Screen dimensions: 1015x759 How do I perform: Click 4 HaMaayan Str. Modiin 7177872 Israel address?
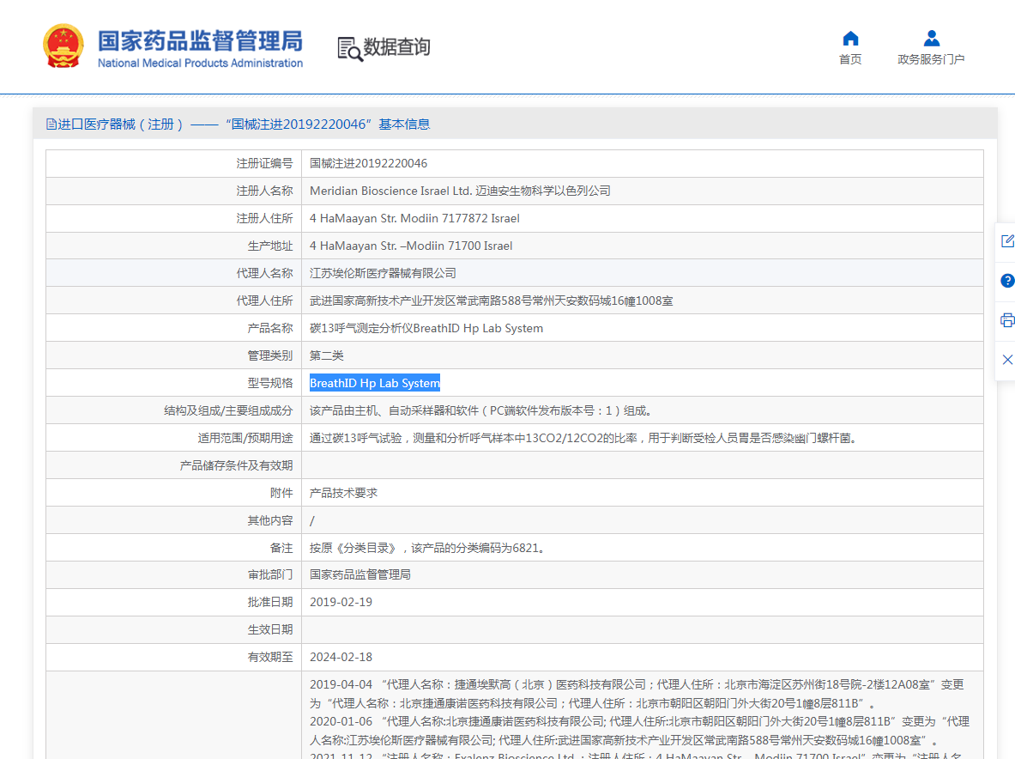click(x=414, y=218)
